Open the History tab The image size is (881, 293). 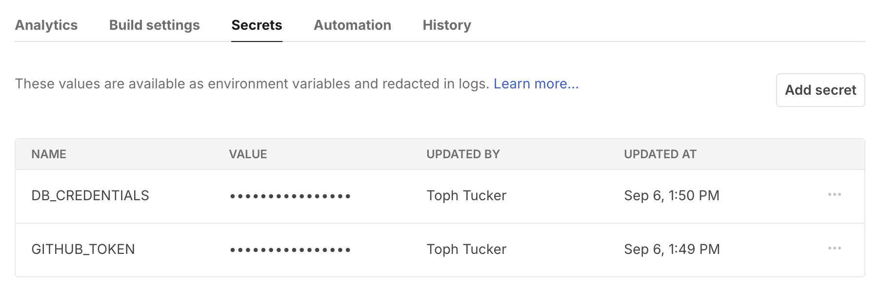[x=446, y=25]
